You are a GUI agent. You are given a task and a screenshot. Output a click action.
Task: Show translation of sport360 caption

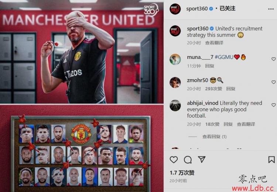(214, 43)
